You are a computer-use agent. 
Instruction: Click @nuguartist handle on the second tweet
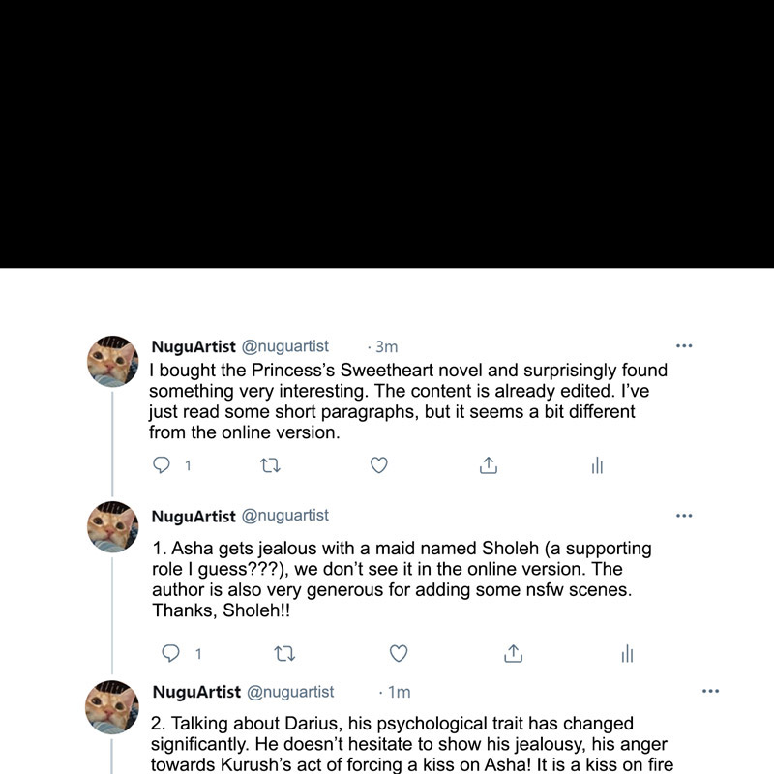284,516
